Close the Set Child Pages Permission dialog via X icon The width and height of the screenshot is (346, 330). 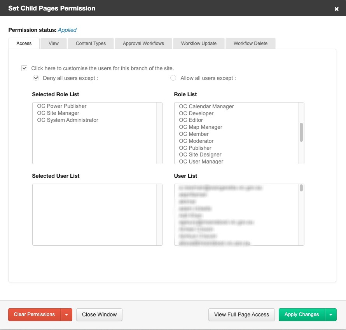(x=336, y=8)
